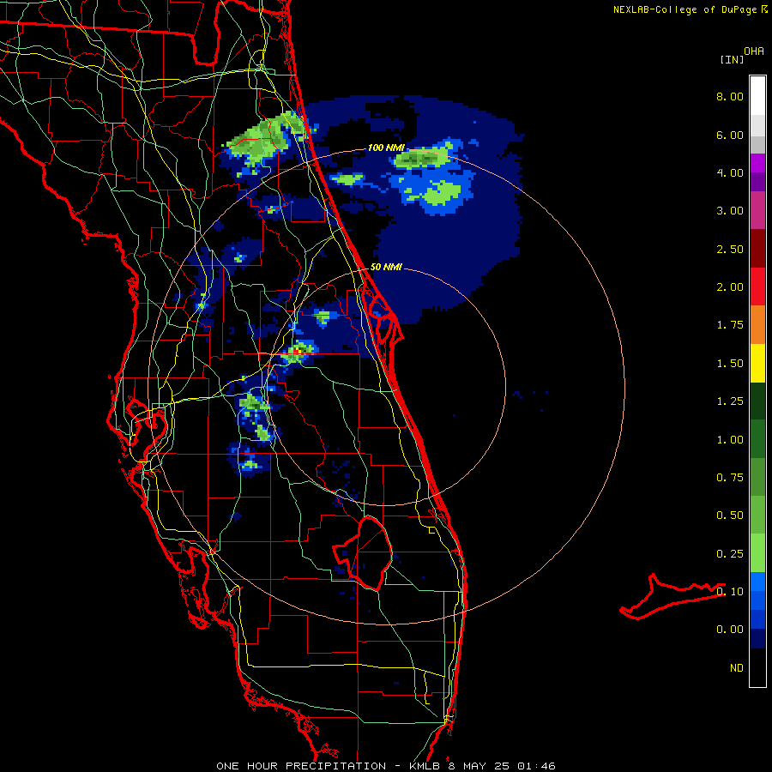Viewport: 772px width, 772px height.
Task: Click the 4.00 legend value
Action: tap(730, 172)
